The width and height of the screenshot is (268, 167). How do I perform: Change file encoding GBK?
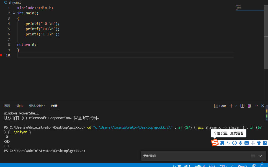click(x=212, y=166)
